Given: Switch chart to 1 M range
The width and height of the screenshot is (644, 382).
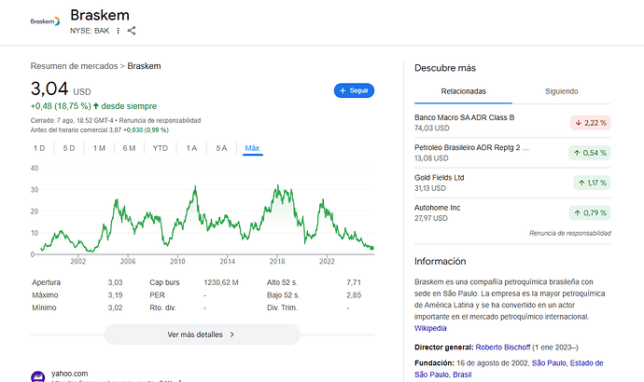Looking at the screenshot, I should (99, 148).
